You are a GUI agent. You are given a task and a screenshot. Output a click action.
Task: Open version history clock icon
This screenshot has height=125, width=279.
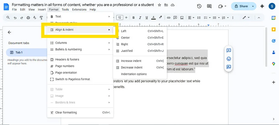pyautogui.click(x=199, y=6)
